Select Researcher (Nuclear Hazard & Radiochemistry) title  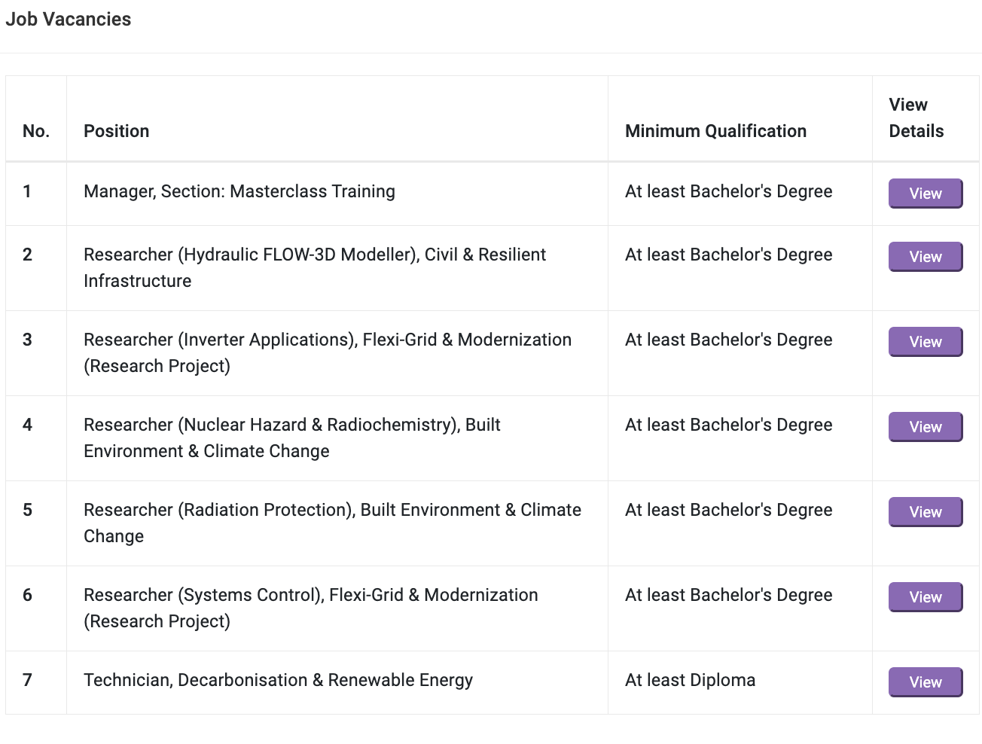[292, 438]
